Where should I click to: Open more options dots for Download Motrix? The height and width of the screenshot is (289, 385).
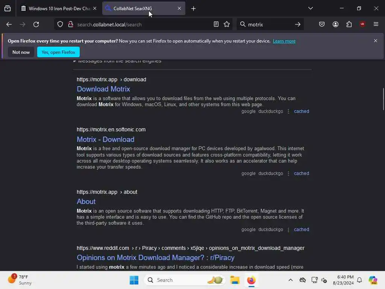click(x=288, y=111)
